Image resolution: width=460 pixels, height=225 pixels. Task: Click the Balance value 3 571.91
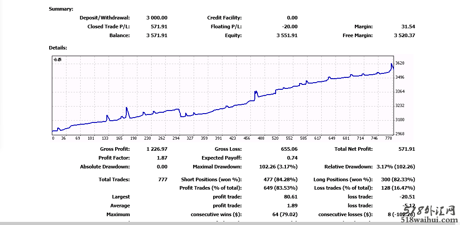click(x=156, y=35)
